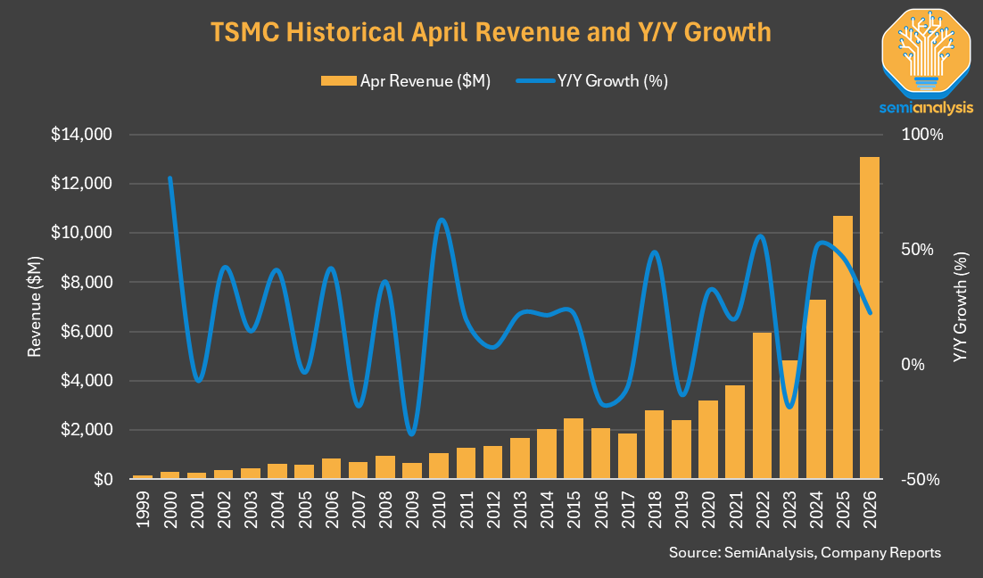Select the Revenue ($M) axis title
983x578 pixels.
coord(35,307)
